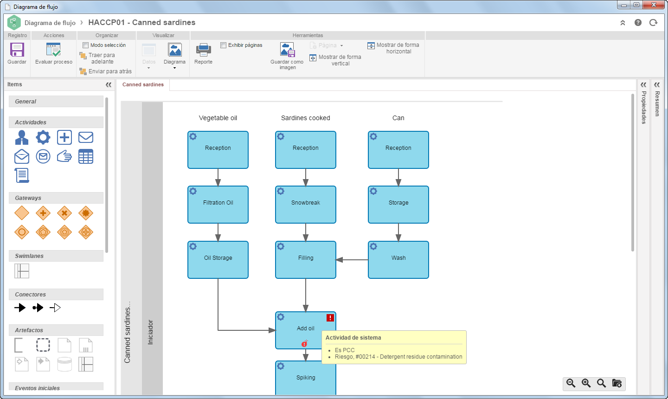Click Enviar para atrás
The image size is (668, 399).
[x=106, y=71]
